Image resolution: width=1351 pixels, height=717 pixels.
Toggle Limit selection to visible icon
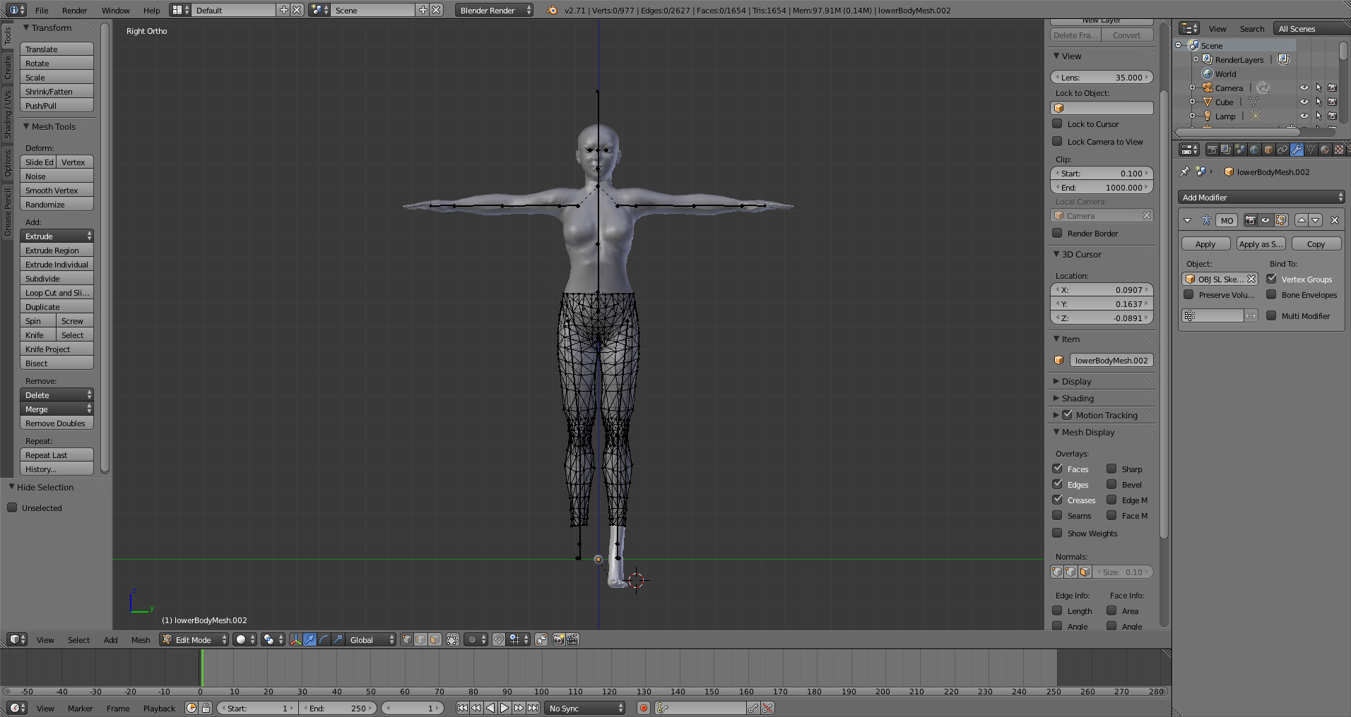pyautogui.click(x=453, y=639)
